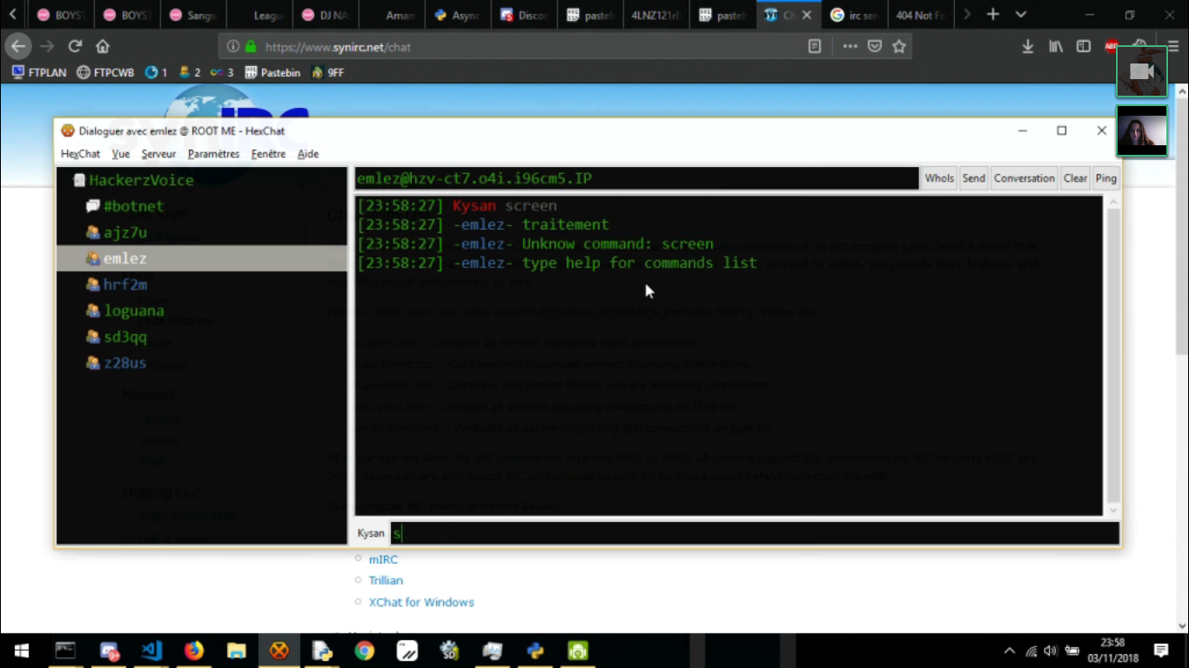1189x668 pixels.
Task: Click the Kysan nickname button
Action: pos(371,533)
